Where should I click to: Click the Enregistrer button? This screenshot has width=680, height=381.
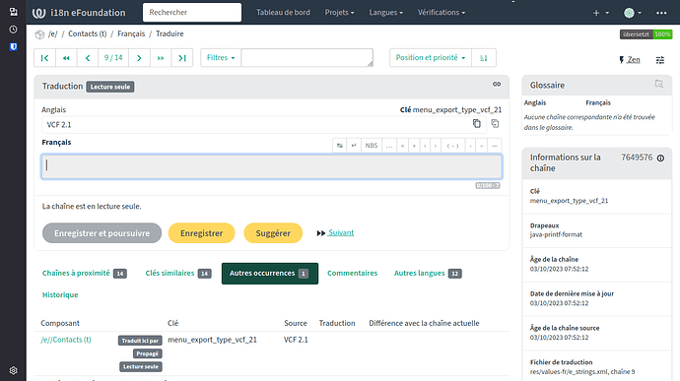click(x=202, y=232)
